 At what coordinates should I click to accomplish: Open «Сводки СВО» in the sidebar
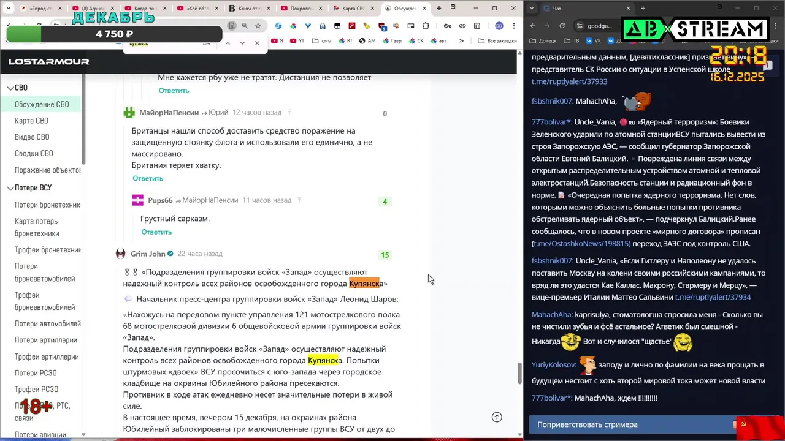[34, 154]
